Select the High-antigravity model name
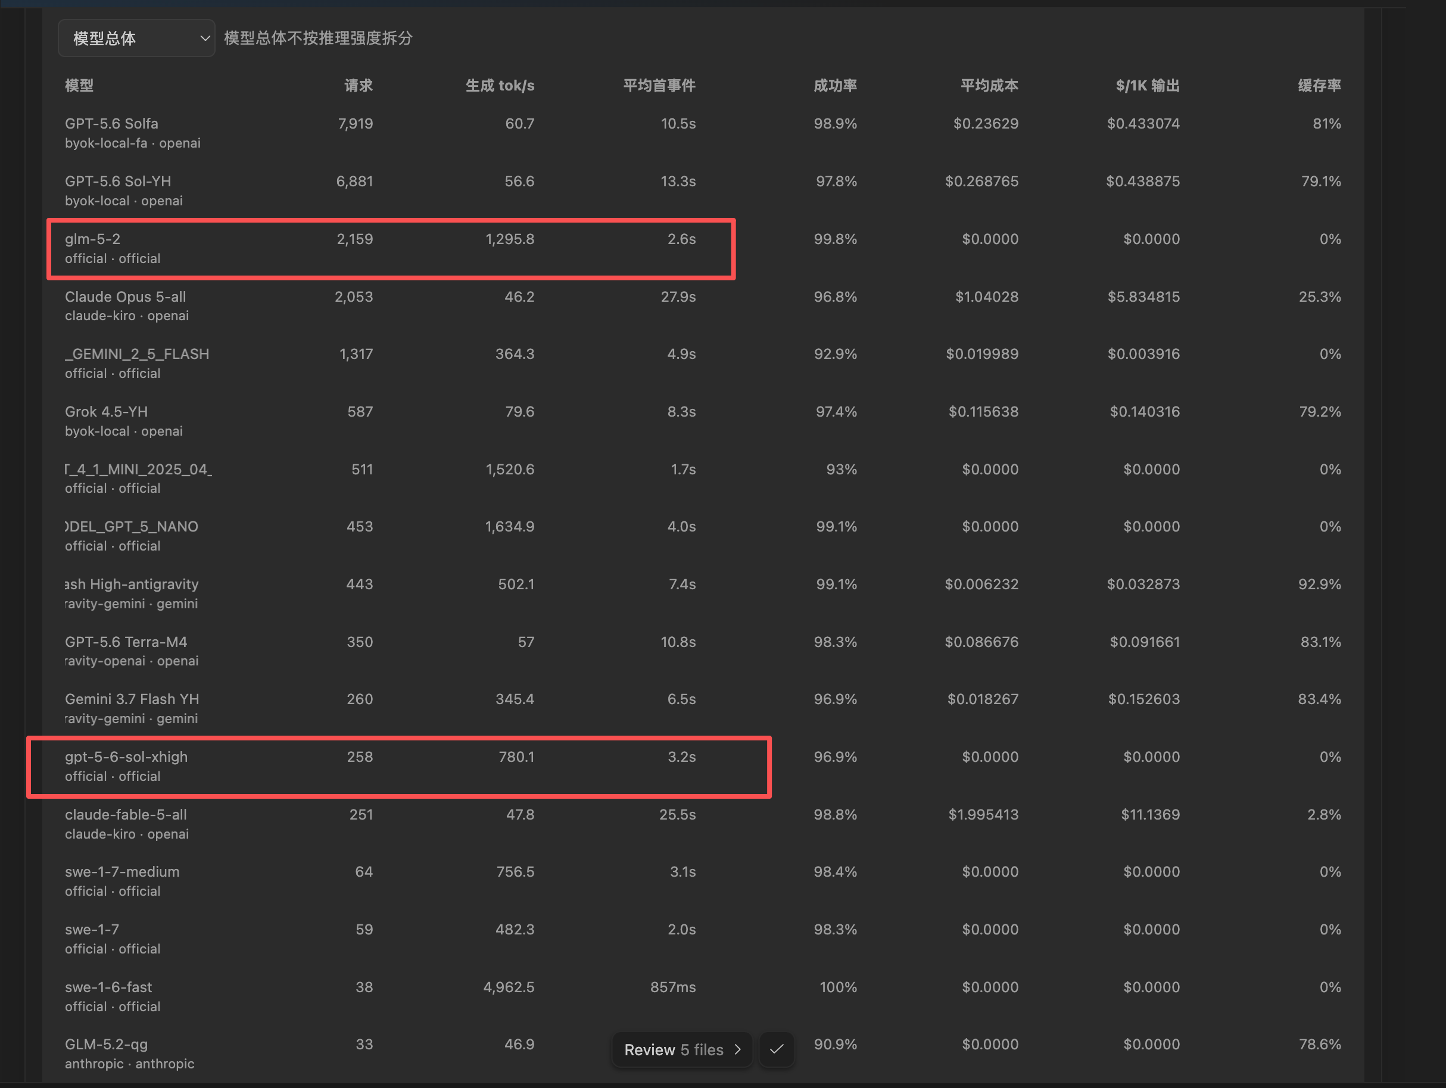This screenshot has height=1088, width=1446. click(x=132, y=584)
